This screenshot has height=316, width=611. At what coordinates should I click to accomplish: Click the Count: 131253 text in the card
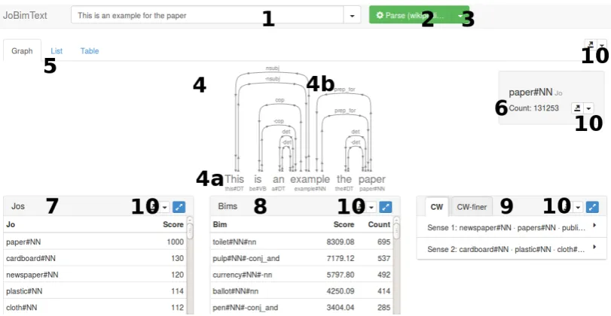click(533, 108)
